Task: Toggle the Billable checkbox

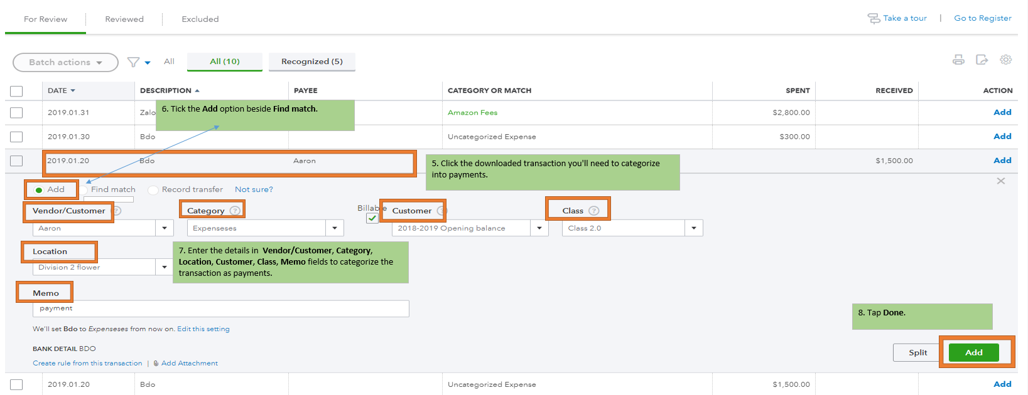Action: coord(372,218)
